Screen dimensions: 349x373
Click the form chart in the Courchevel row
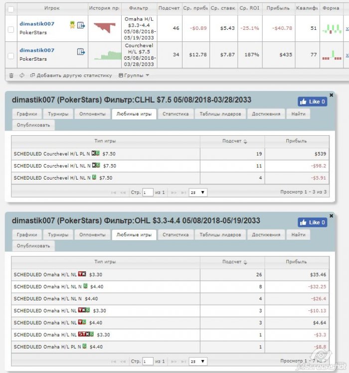tap(332, 55)
